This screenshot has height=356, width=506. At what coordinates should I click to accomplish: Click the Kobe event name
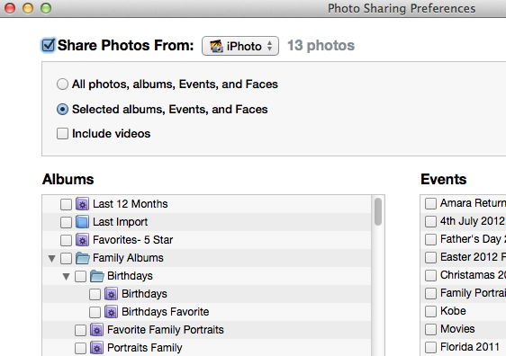(453, 311)
